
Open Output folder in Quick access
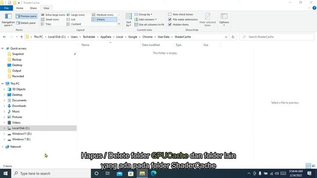pos(16,71)
